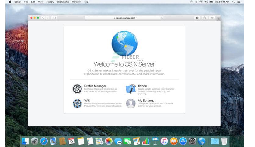The height and width of the screenshot is (147, 255).
Task: Show Safari downloads button
Action: [x=197, y=18]
